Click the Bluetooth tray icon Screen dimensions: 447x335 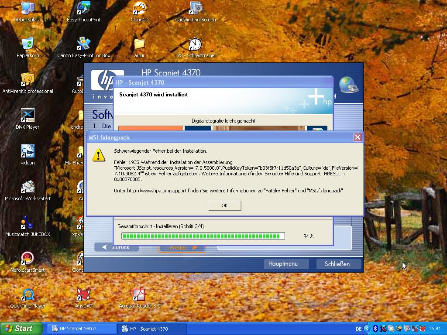[375, 329]
